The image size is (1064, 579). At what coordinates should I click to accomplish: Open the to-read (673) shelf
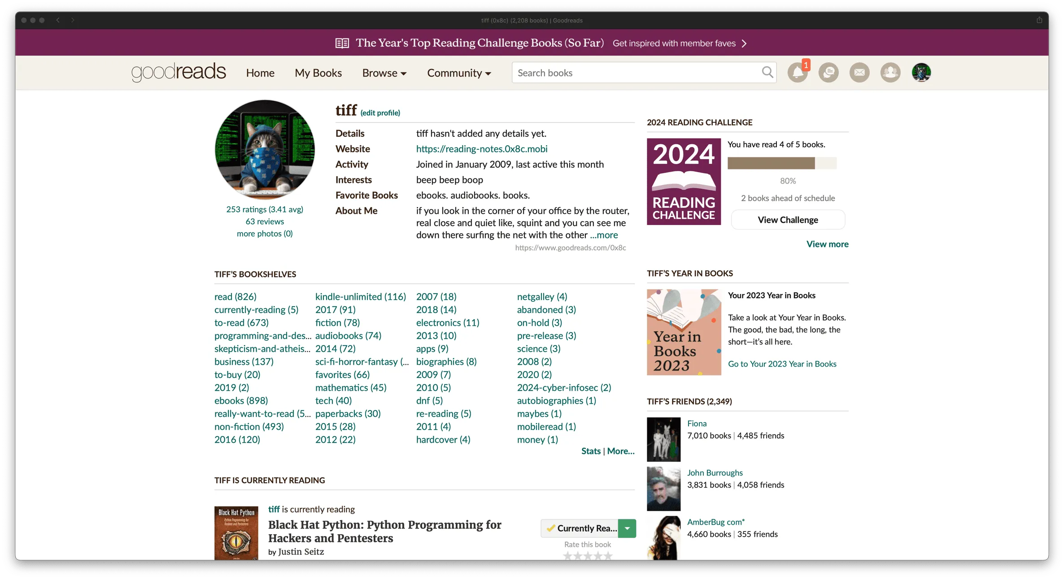pos(241,322)
